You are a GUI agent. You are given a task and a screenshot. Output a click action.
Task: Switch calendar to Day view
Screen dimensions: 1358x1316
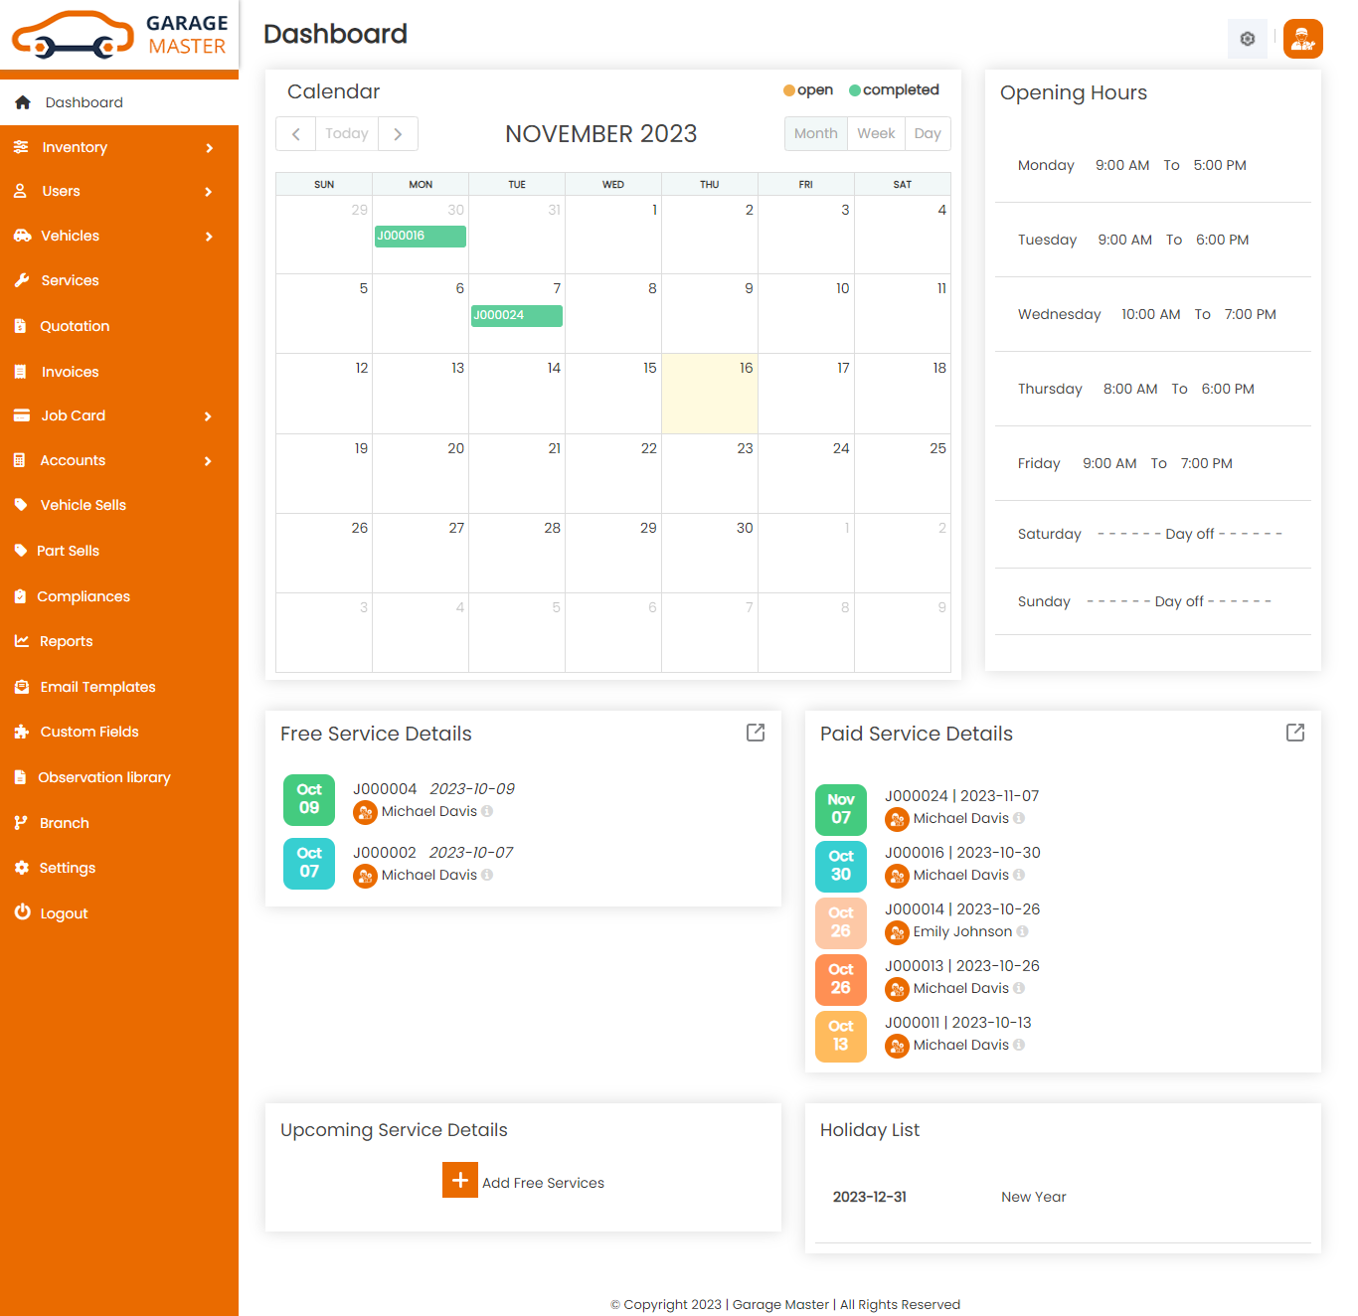[x=928, y=133]
